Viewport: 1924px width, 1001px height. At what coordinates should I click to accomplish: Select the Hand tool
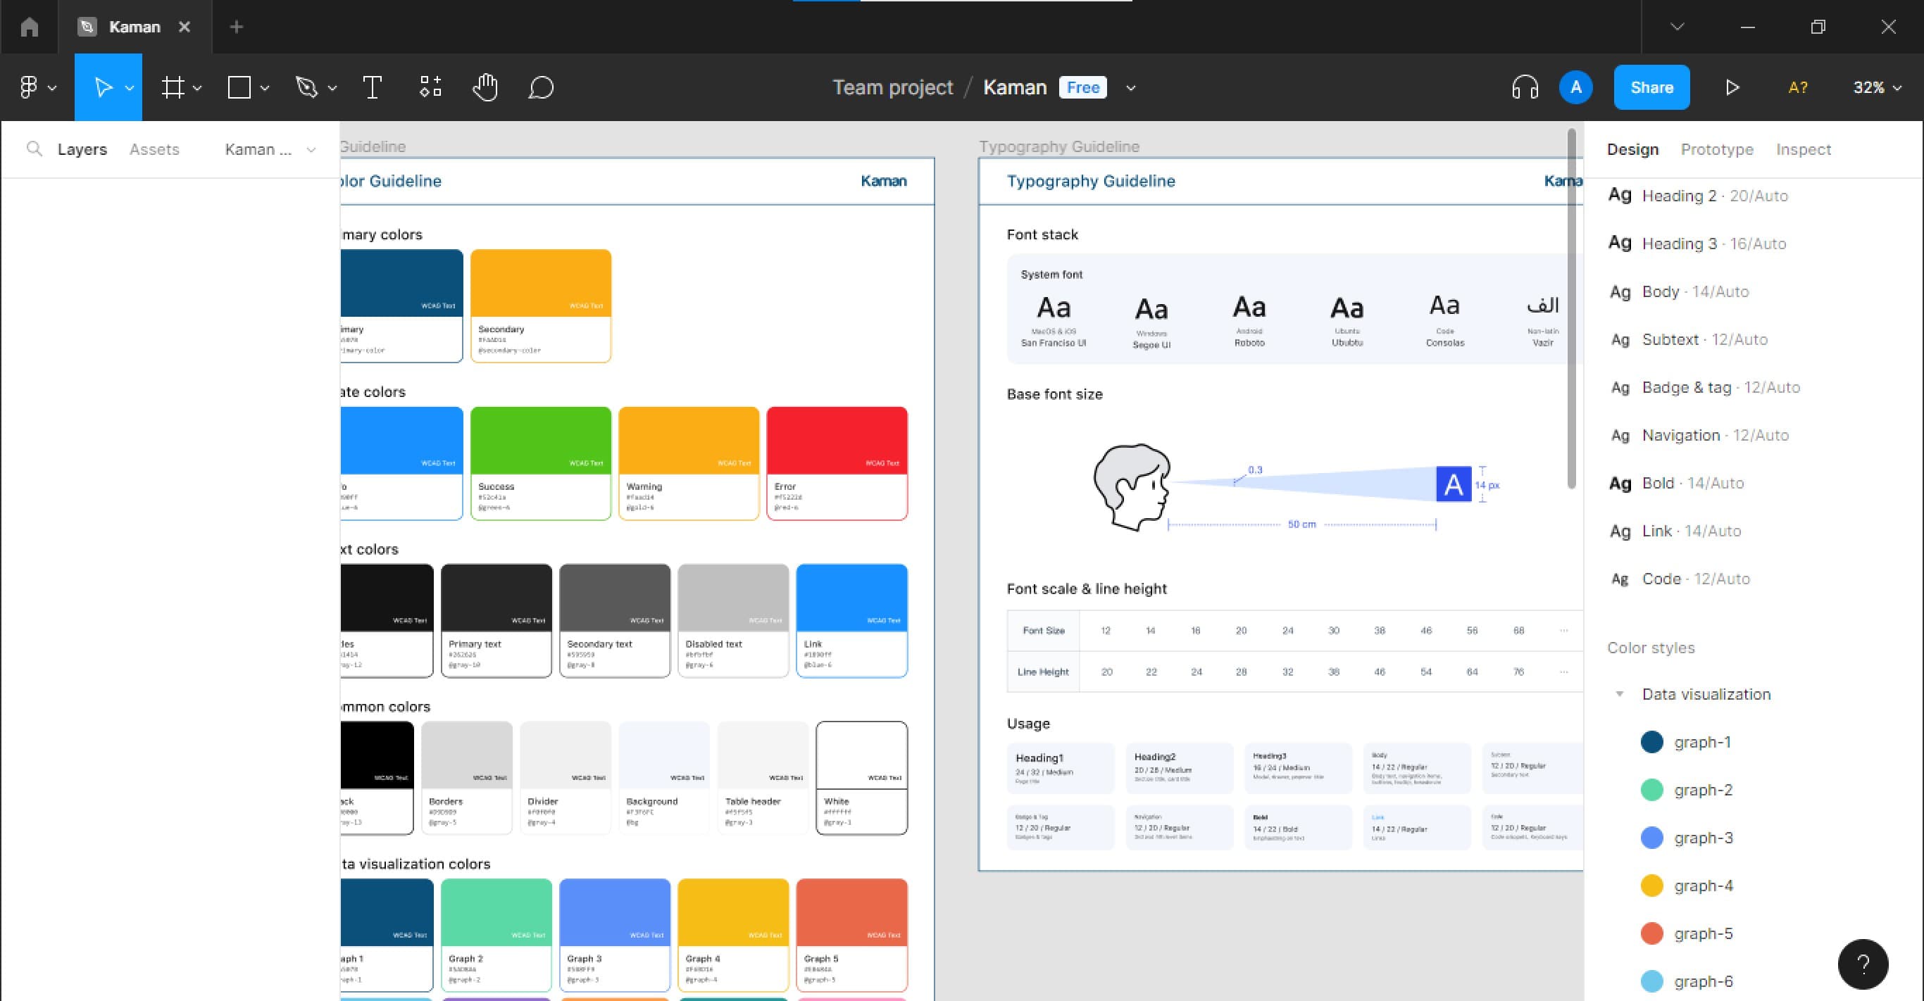tap(485, 87)
